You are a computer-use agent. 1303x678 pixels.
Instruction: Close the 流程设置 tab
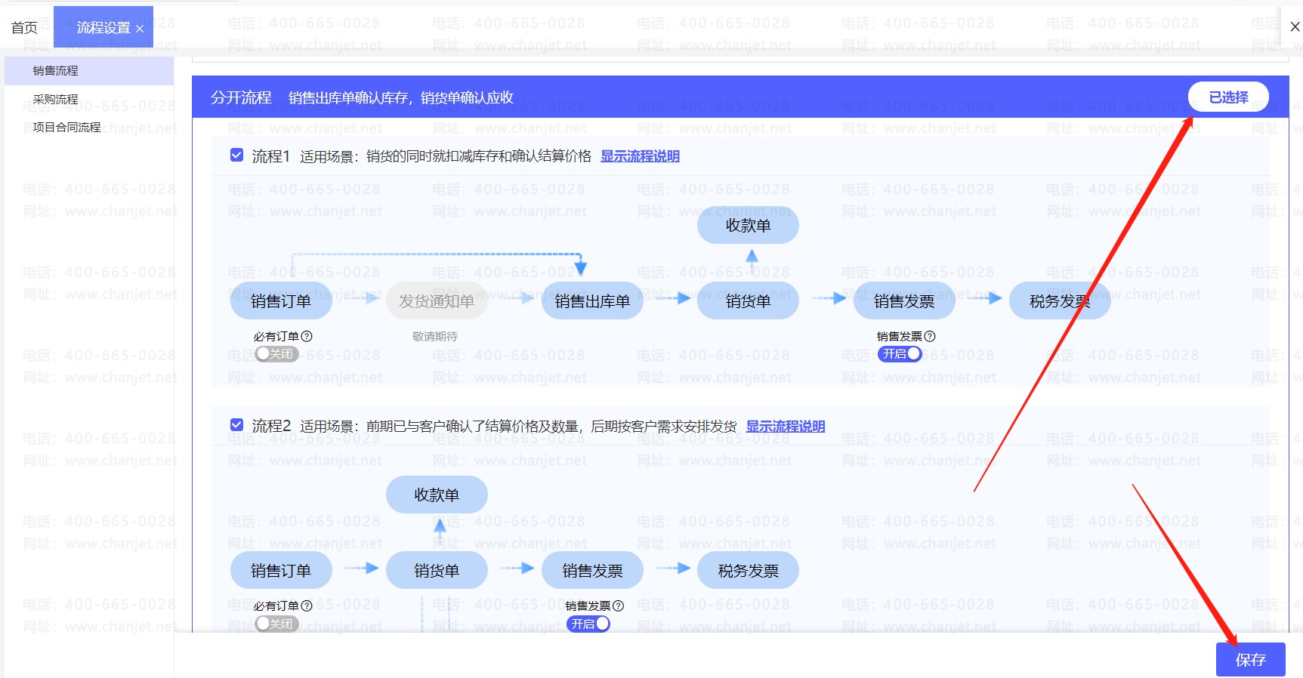point(140,29)
